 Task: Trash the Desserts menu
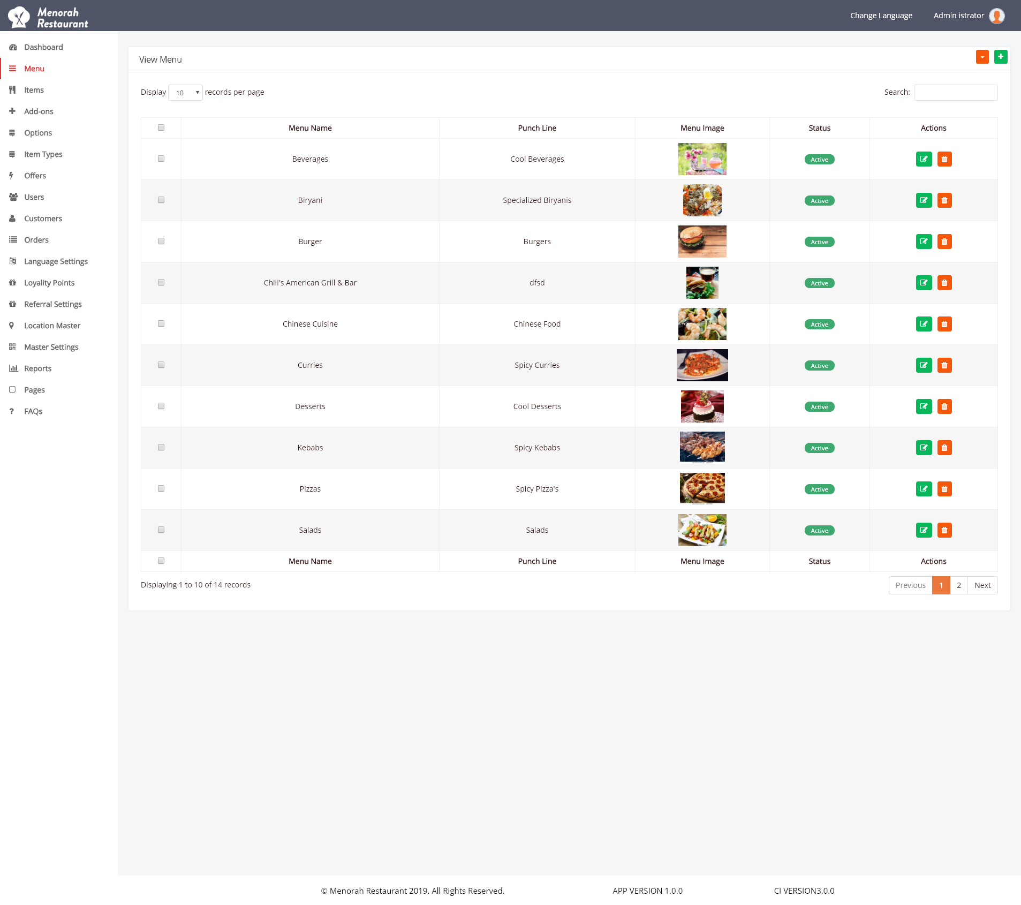point(944,406)
